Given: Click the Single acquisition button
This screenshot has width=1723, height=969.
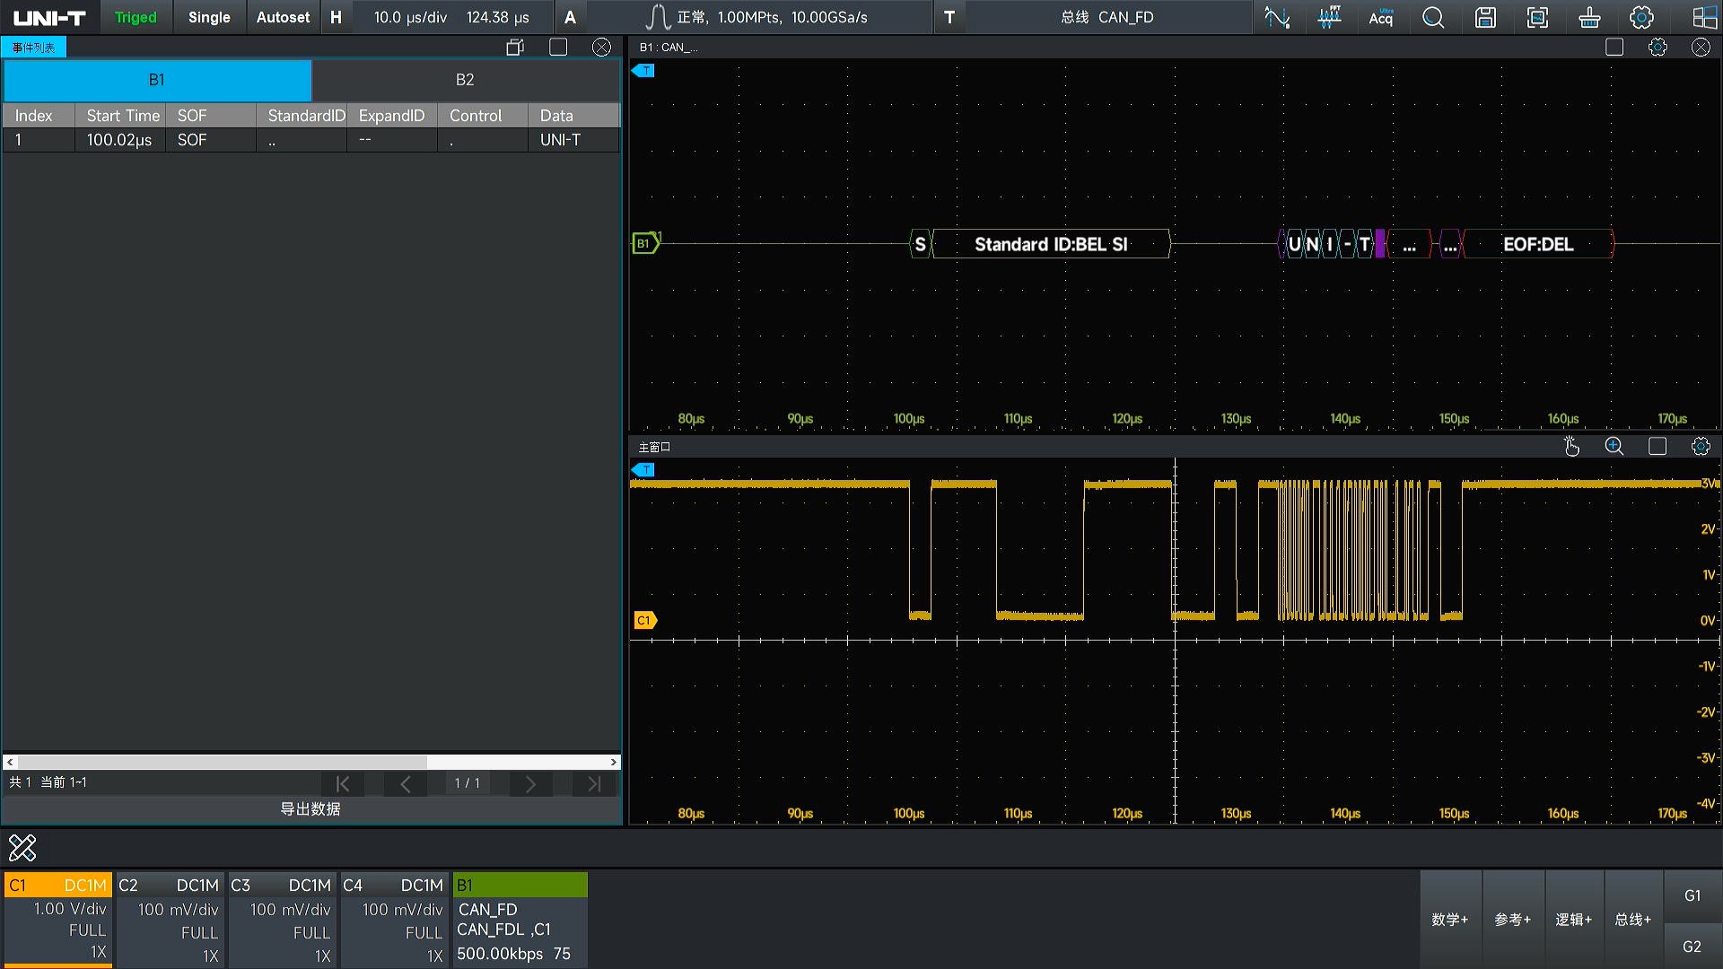Looking at the screenshot, I should [209, 17].
